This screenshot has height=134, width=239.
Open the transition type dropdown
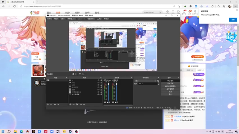click(145, 81)
